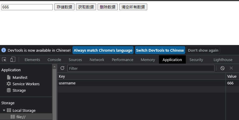Image resolution: width=239 pixels, height=120 pixels.
Task: Dismiss with Don't show again
Action: coord(203,50)
